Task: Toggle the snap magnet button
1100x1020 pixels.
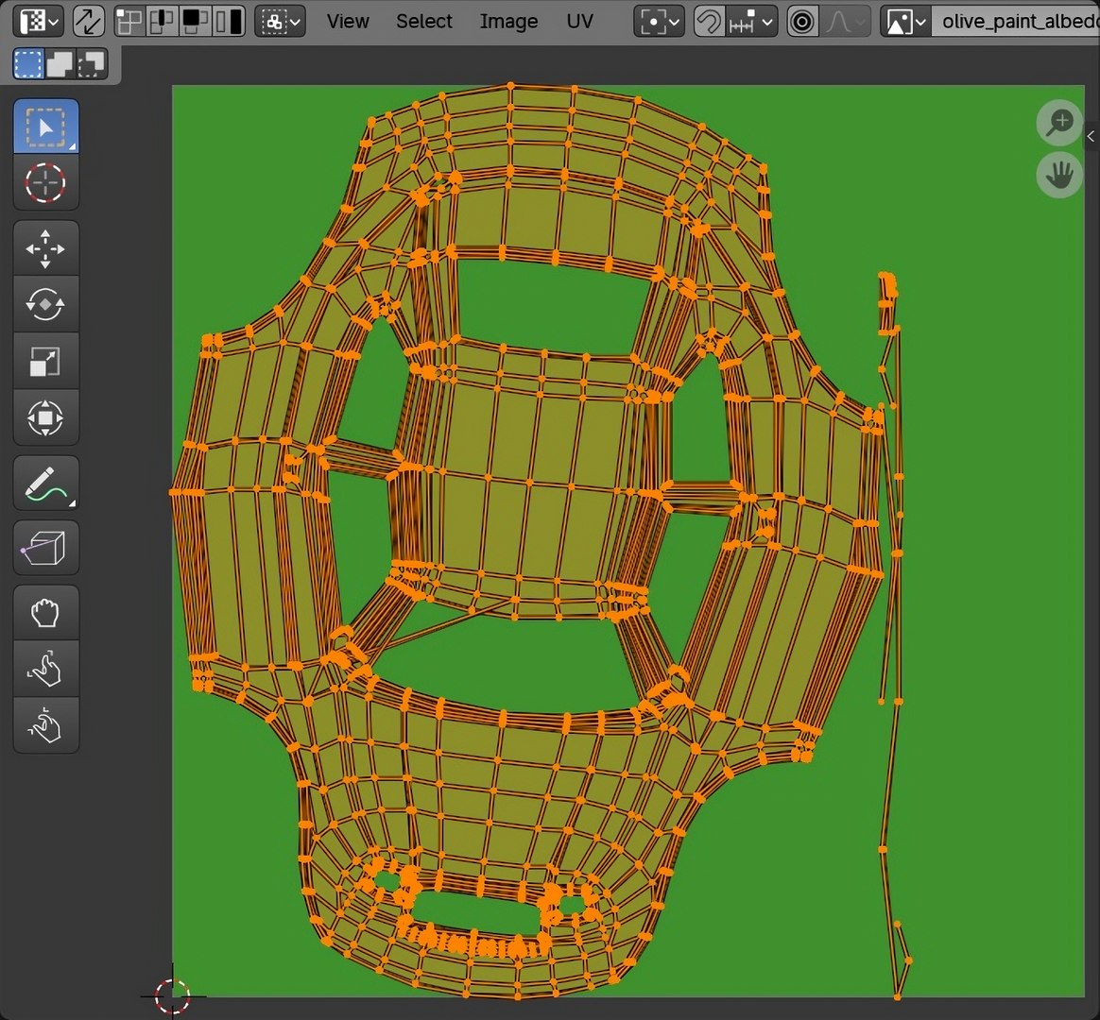Action: click(x=709, y=22)
